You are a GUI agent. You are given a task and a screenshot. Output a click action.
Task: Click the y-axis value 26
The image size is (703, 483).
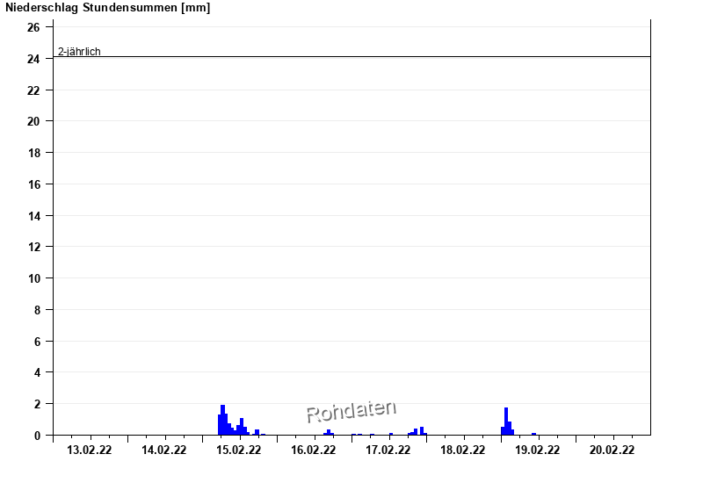click(x=33, y=27)
